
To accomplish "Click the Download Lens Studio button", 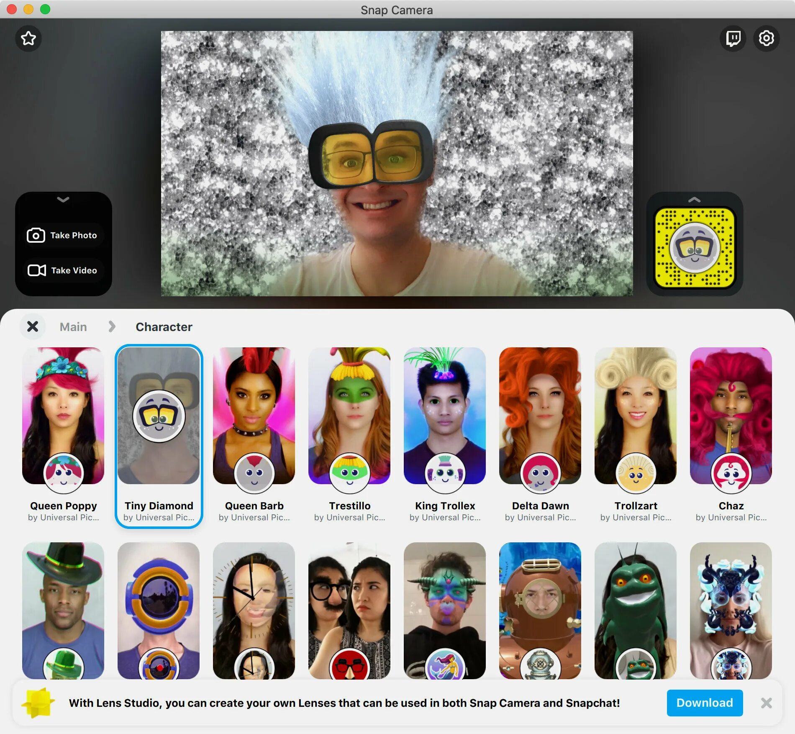I will pos(705,703).
